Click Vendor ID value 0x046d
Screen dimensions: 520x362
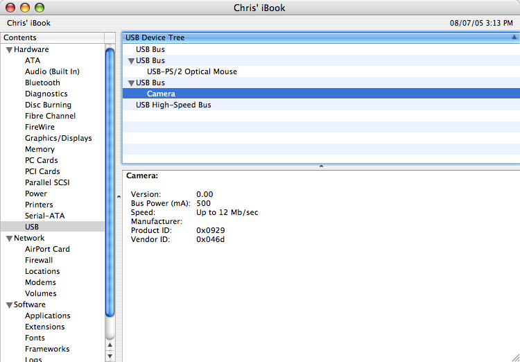click(211, 239)
